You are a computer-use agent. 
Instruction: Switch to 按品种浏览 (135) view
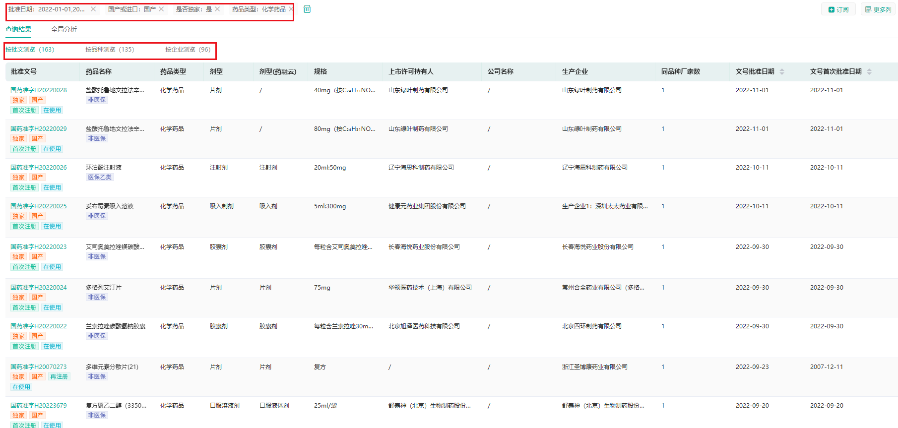point(110,50)
